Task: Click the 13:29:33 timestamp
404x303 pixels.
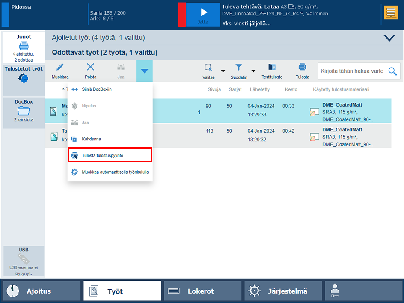Action: pyautogui.click(x=257, y=115)
